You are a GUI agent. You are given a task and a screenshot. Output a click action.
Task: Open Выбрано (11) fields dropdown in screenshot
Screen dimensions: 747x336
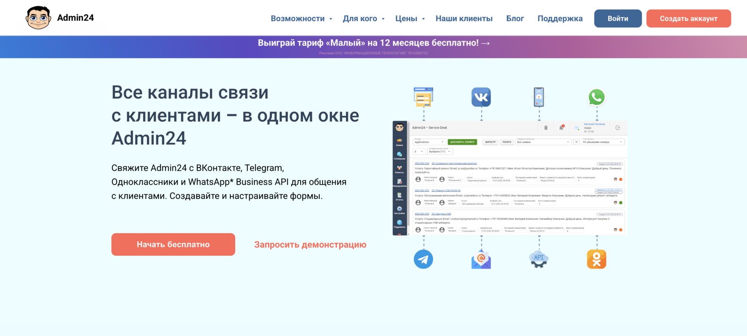440,151
